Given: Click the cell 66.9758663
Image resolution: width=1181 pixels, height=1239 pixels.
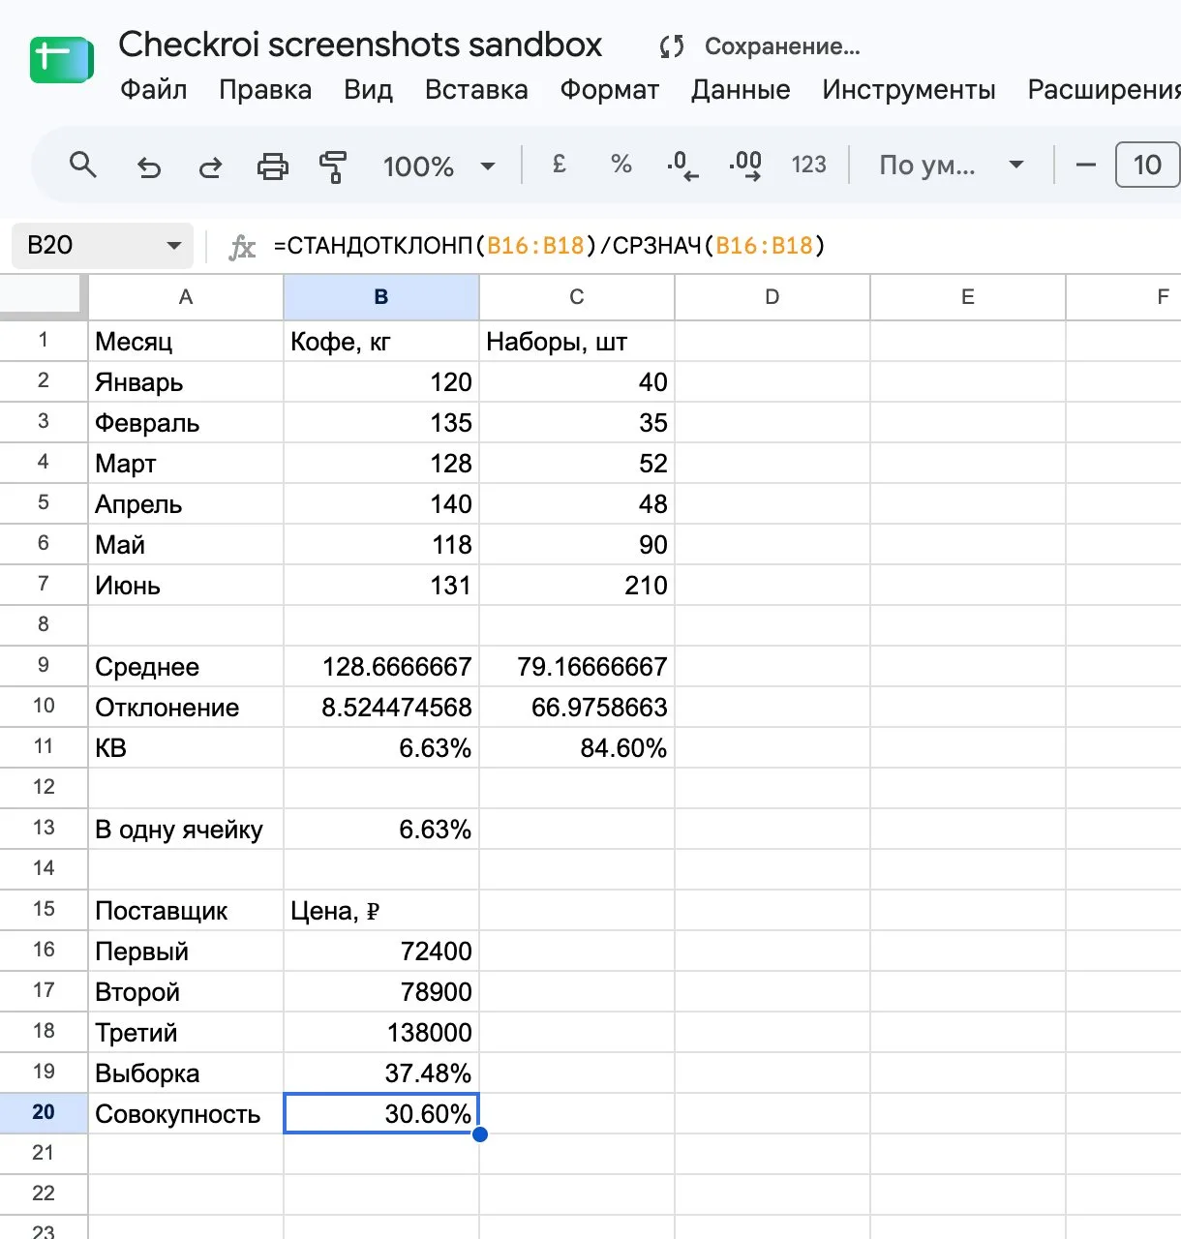Looking at the screenshot, I should coord(577,707).
